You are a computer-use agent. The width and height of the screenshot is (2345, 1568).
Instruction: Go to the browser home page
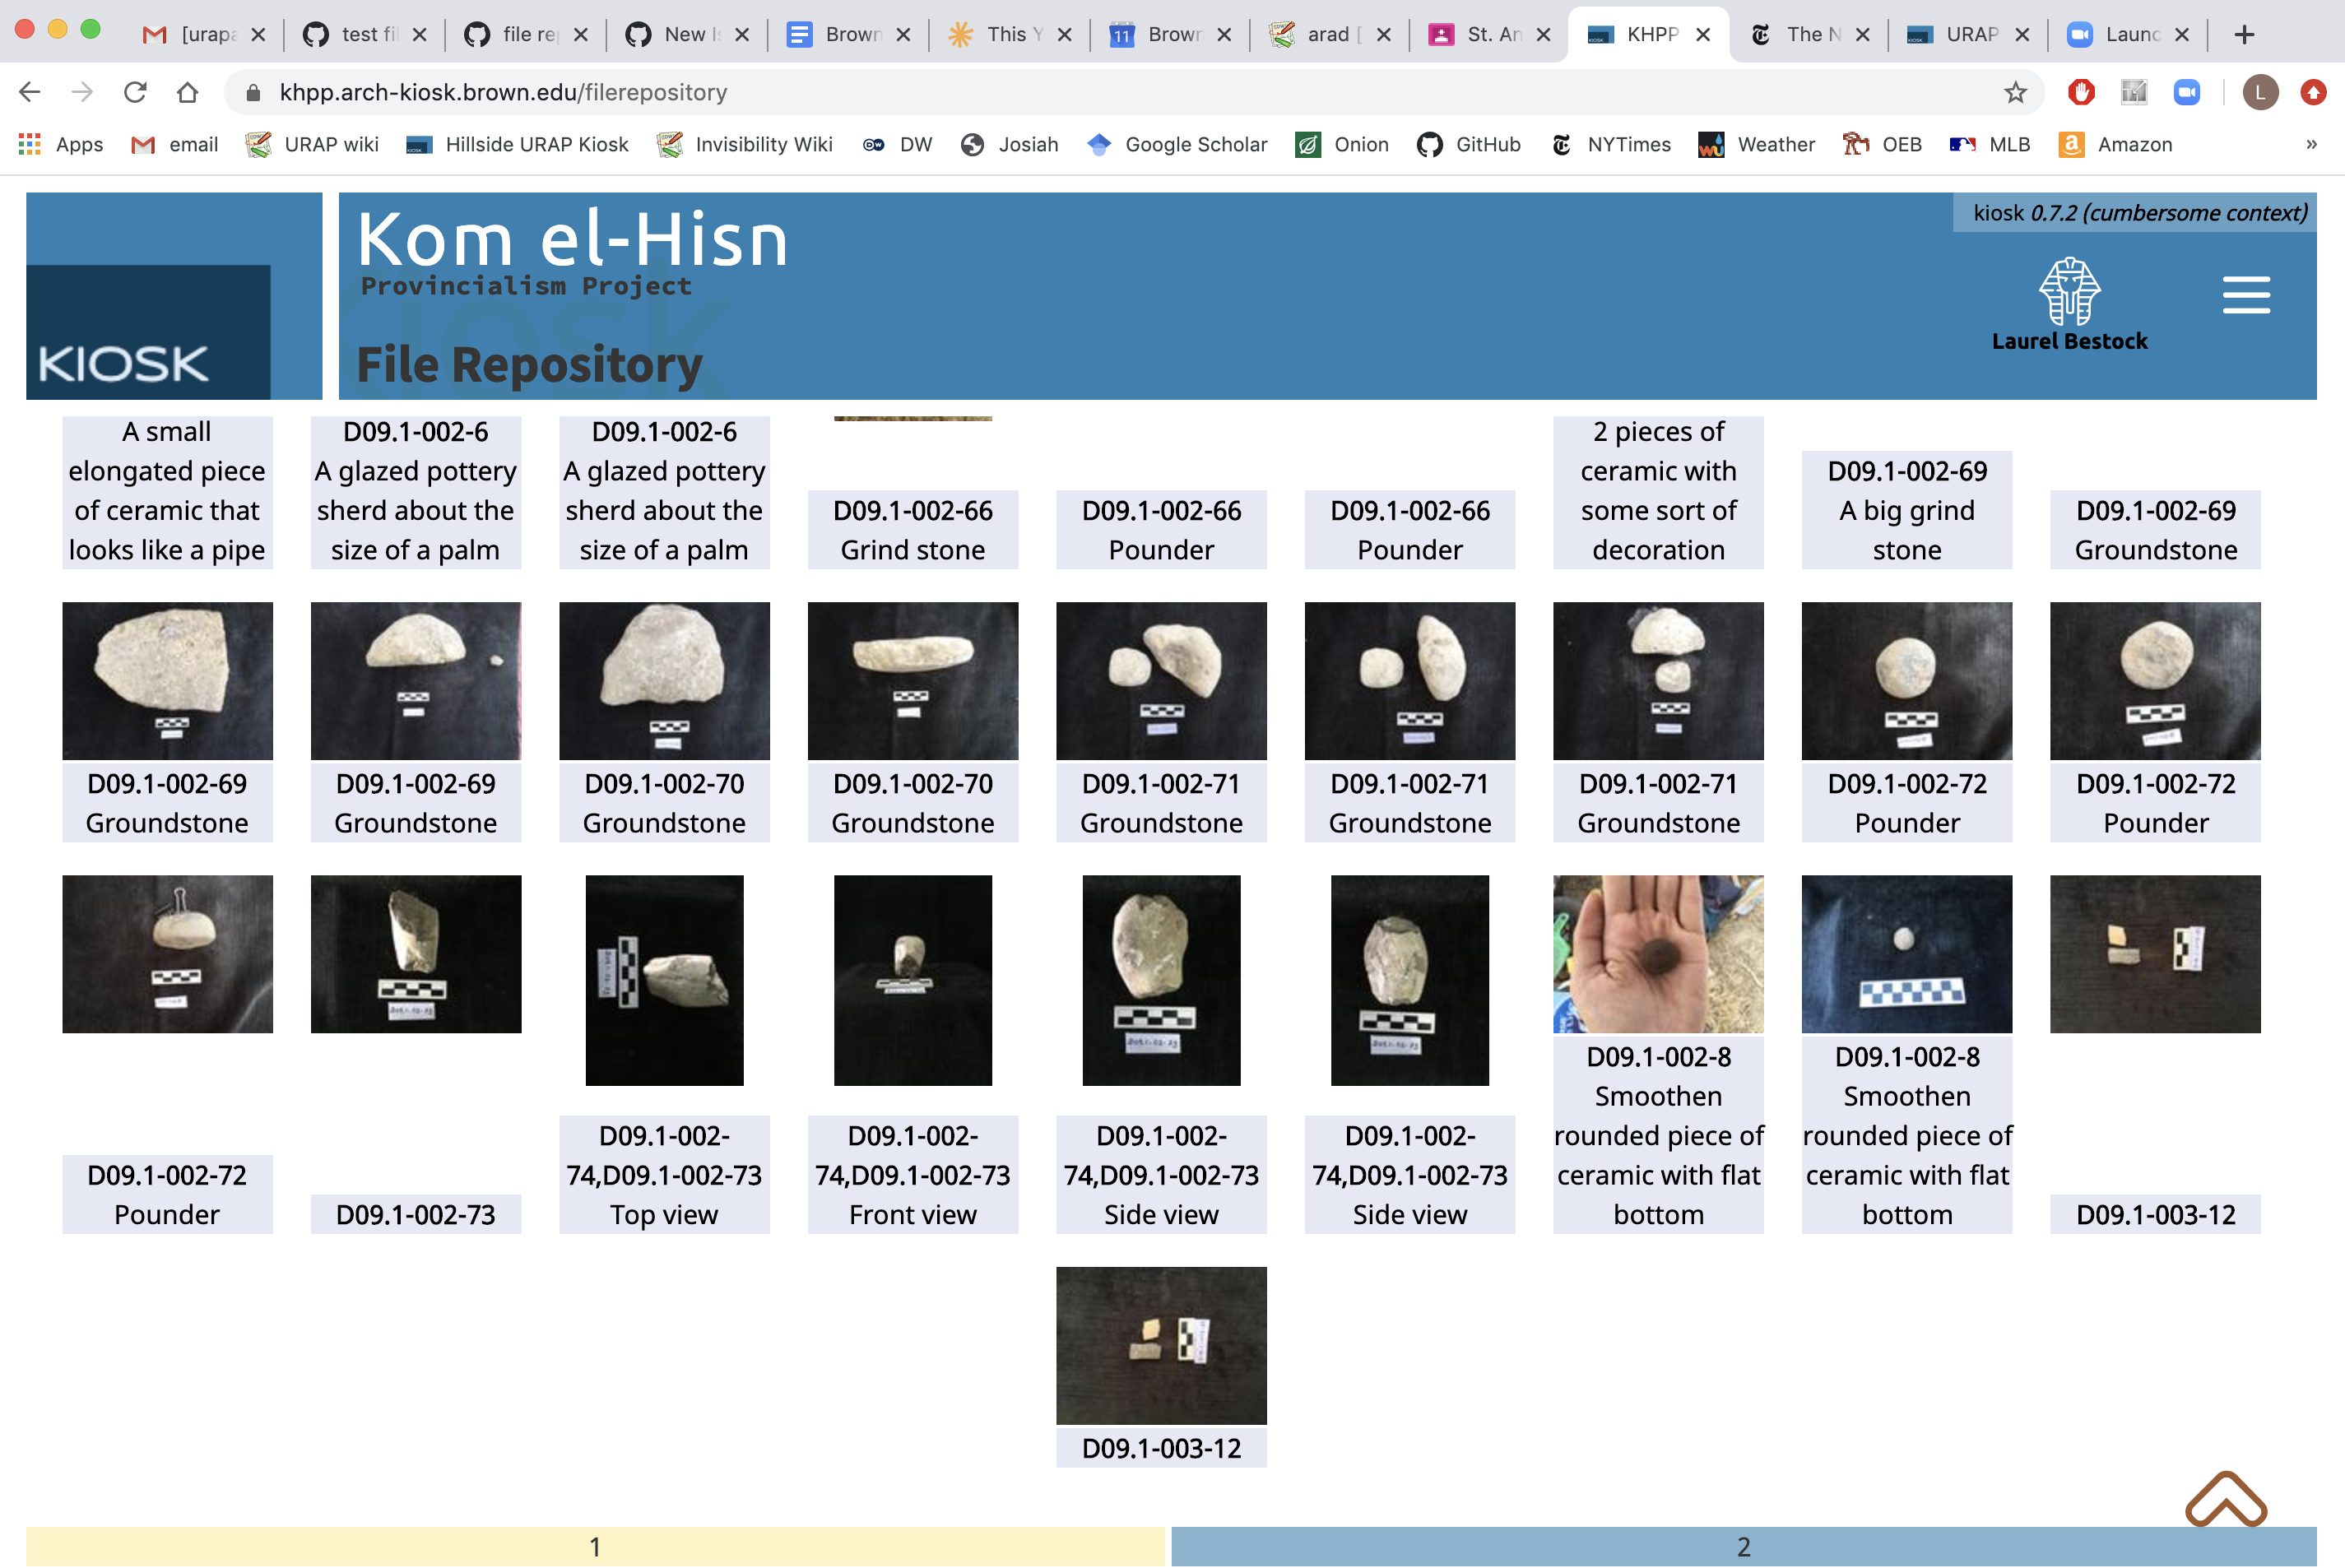[187, 92]
